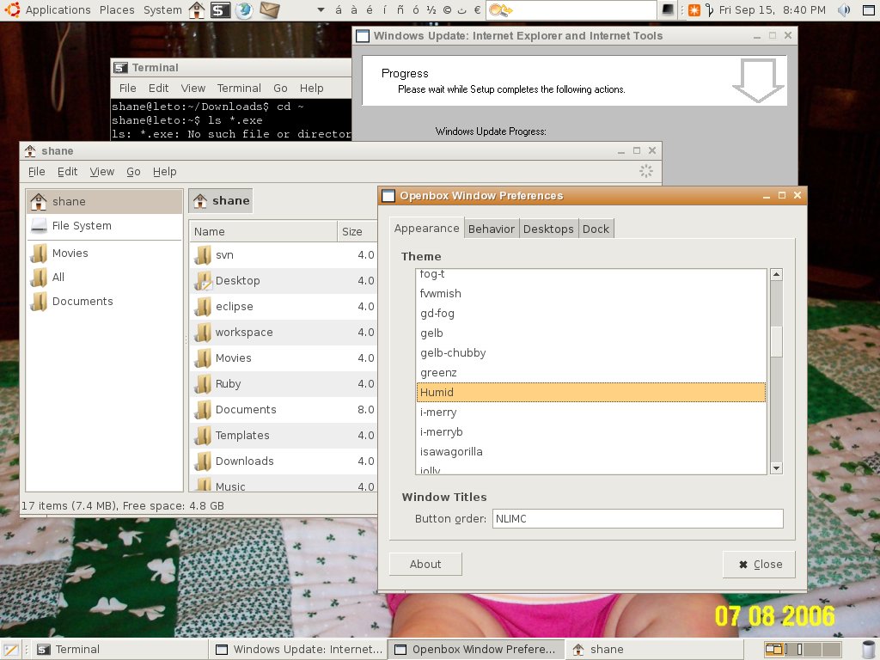
Task: Open the mail envelope launcher
Action: 269,9
